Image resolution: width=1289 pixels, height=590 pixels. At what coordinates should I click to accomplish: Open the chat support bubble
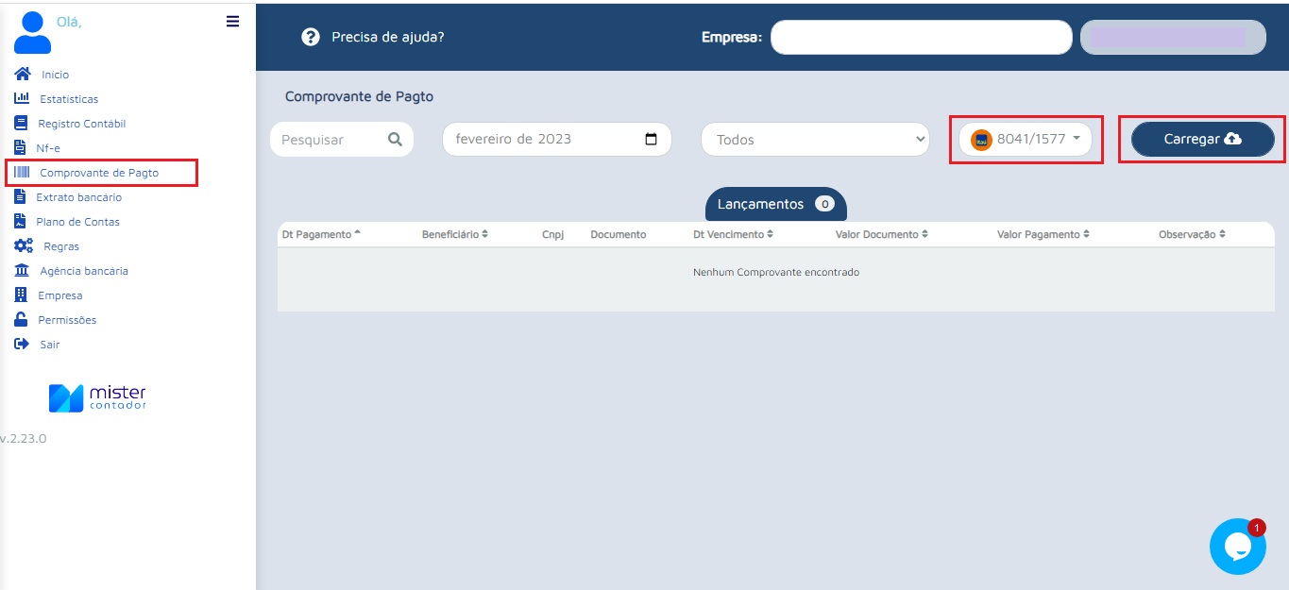coord(1237,546)
